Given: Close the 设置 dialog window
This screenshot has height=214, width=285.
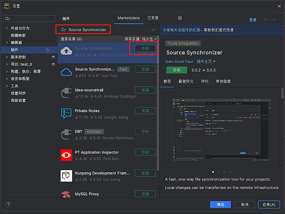Looking at the screenshot, I should 279,6.
